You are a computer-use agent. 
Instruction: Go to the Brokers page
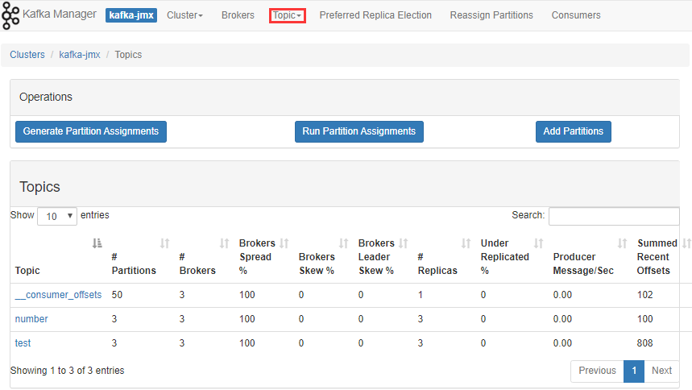238,15
